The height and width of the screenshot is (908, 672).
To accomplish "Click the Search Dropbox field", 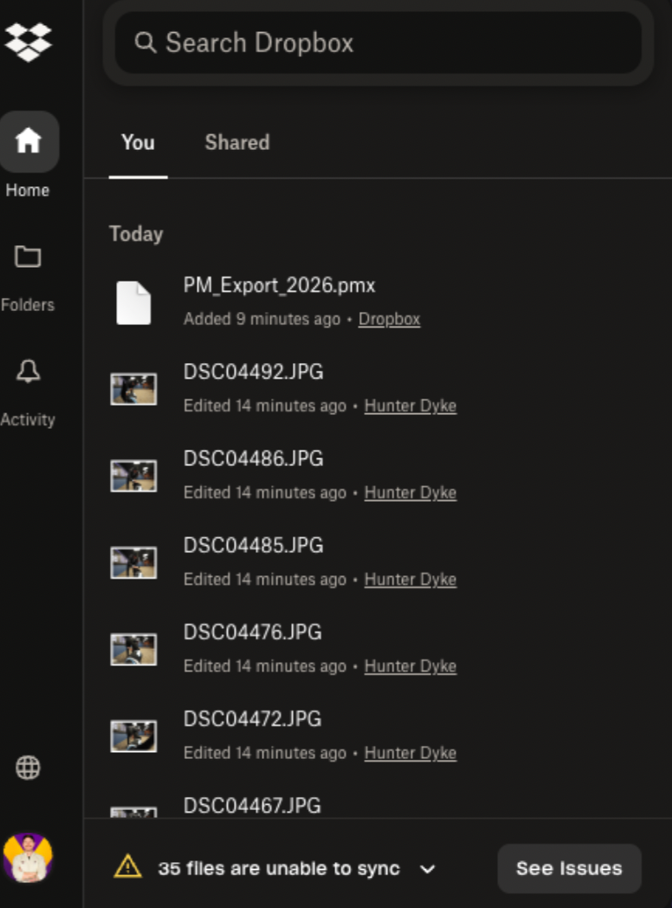I will [x=378, y=42].
